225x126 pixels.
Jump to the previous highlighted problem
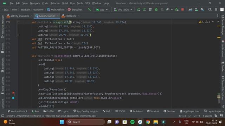(x=213, y=22)
